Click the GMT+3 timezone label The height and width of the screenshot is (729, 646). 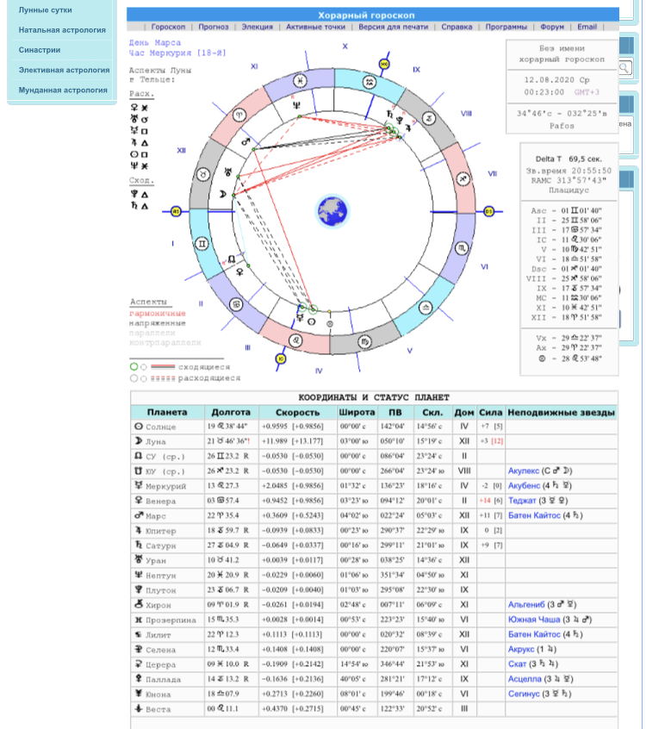[587, 92]
